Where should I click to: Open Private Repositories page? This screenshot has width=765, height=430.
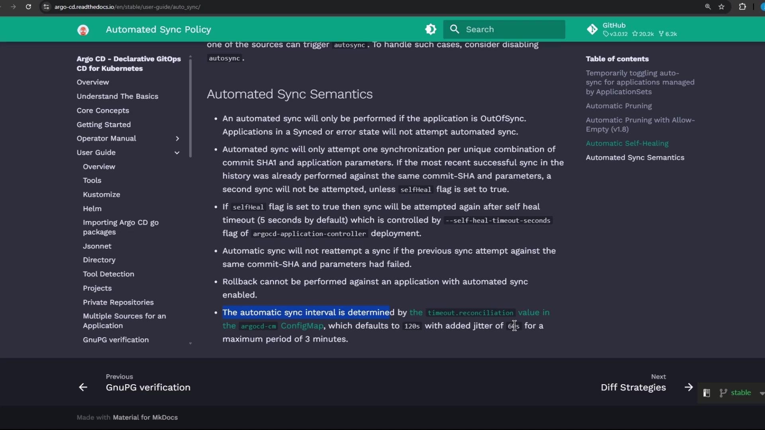click(x=118, y=303)
